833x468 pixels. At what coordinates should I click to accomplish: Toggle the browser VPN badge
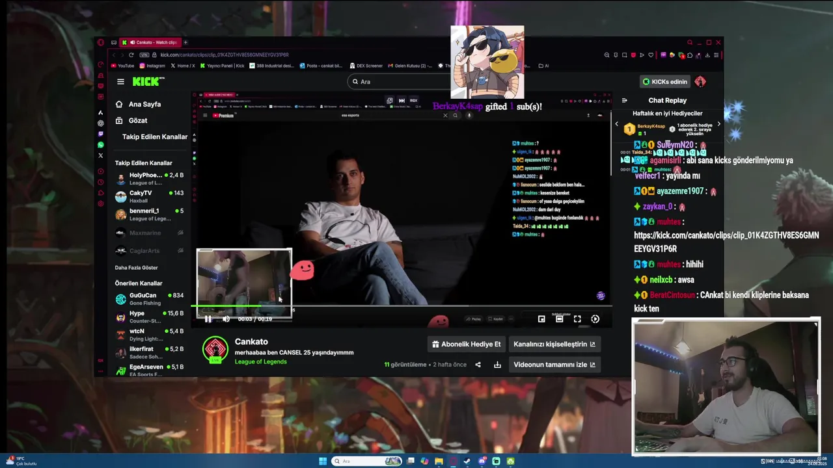144,55
